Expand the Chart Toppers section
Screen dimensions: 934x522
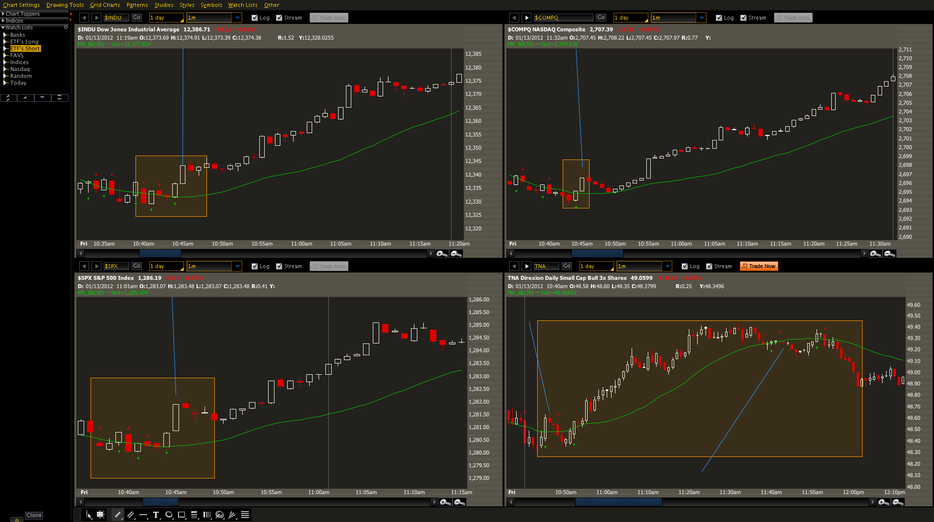coord(3,14)
